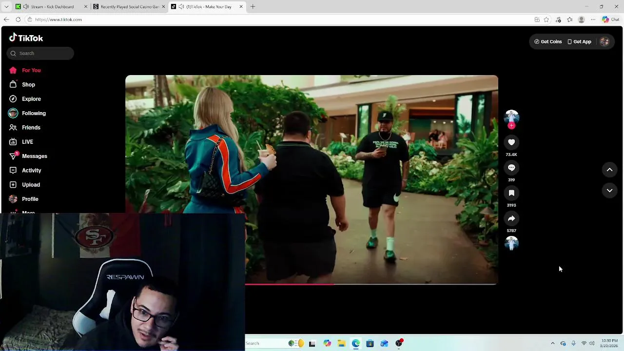Open Copilot Chat button
The image size is (624, 351).
(610, 19)
